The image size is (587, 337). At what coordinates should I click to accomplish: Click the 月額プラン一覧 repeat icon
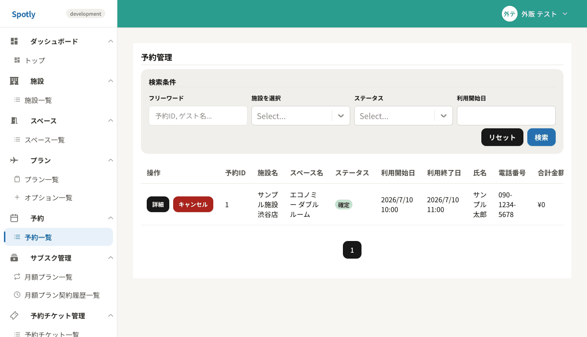(x=17, y=277)
